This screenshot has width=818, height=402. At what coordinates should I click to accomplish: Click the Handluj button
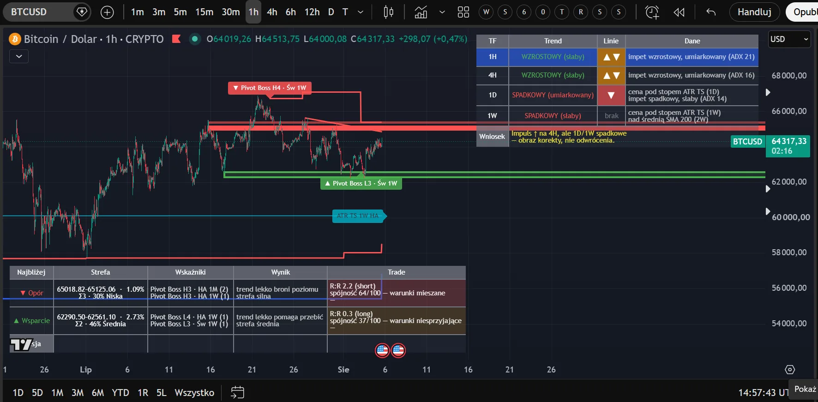(x=754, y=12)
